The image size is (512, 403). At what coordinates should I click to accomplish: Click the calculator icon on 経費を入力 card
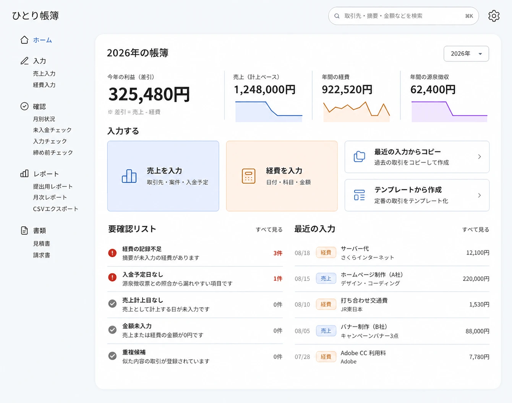[248, 176]
